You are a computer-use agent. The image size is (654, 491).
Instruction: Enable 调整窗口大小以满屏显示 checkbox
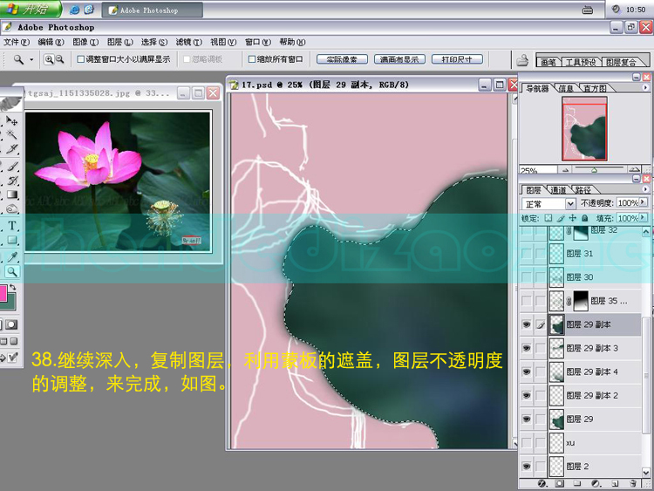(x=81, y=59)
